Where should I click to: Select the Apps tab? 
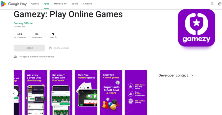pos(46,4)
